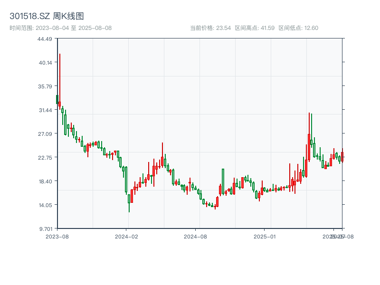Select the 40.14 y-axis price label
The image size is (380, 285).
pyautogui.click(x=45, y=63)
